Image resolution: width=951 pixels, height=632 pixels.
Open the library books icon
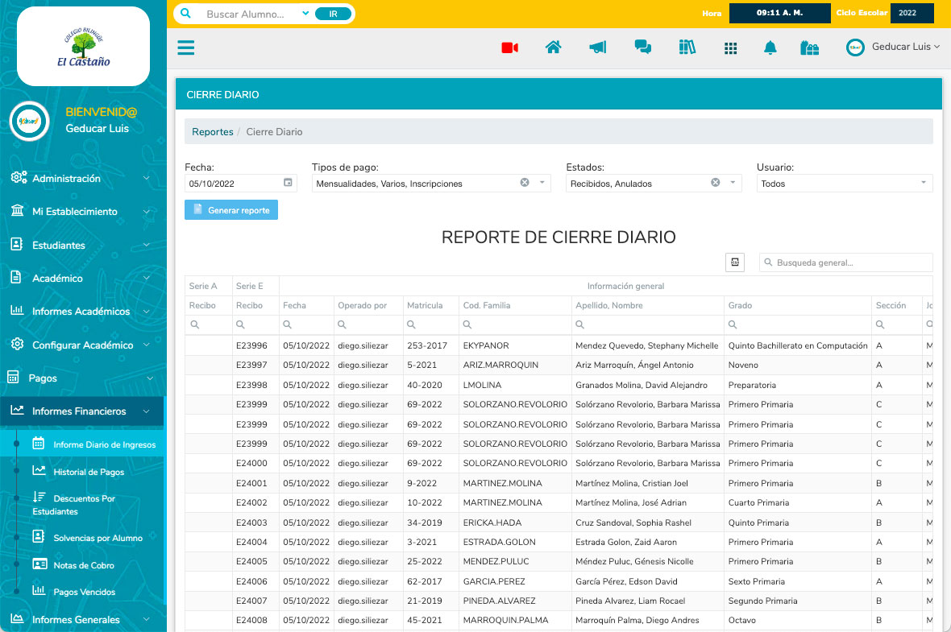687,48
